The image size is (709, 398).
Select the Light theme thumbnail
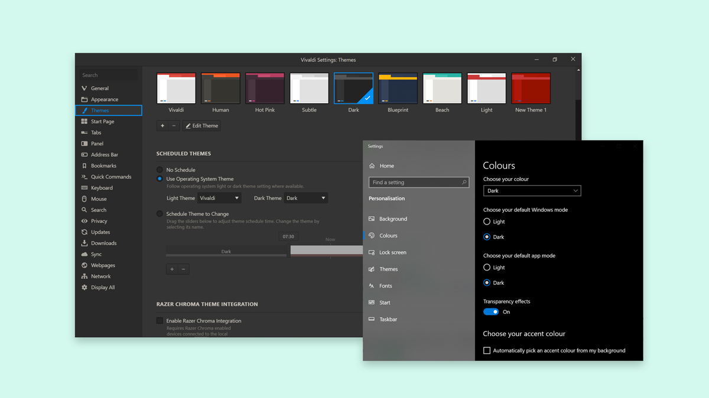486,88
